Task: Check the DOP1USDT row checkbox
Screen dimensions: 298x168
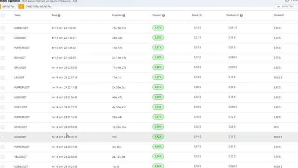Action: coord(2,107)
